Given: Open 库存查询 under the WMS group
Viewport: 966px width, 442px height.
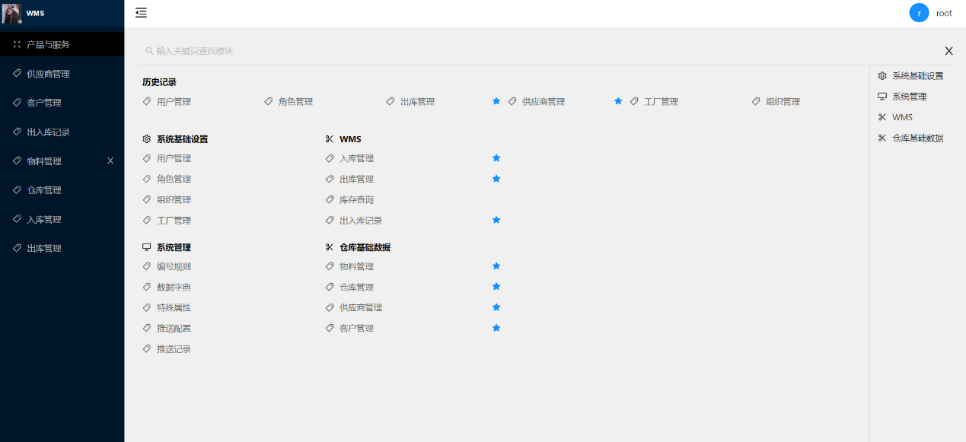Looking at the screenshot, I should [x=356, y=199].
